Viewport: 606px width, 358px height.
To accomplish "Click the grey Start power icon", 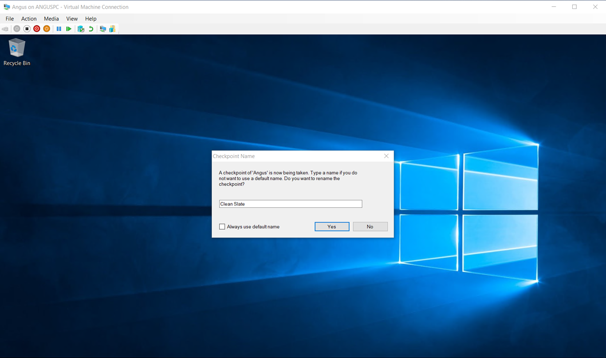I will click(x=17, y=29).
